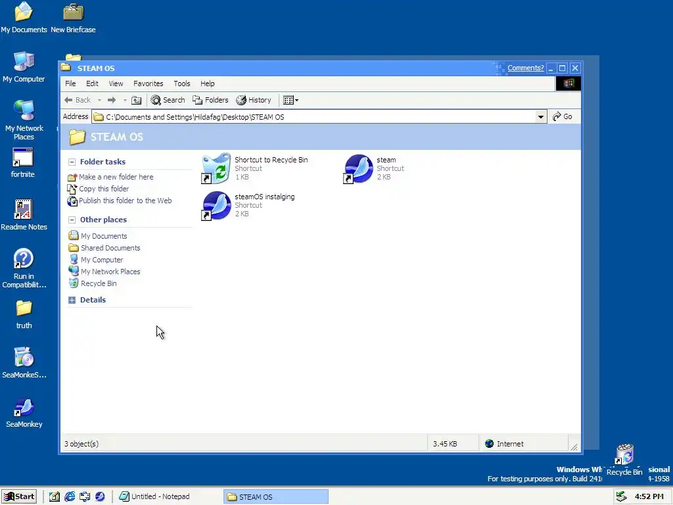This screenshot has width=673, height=505.
Task: Select the Recycle Bin desktop icon
Action: click(624, 460)
